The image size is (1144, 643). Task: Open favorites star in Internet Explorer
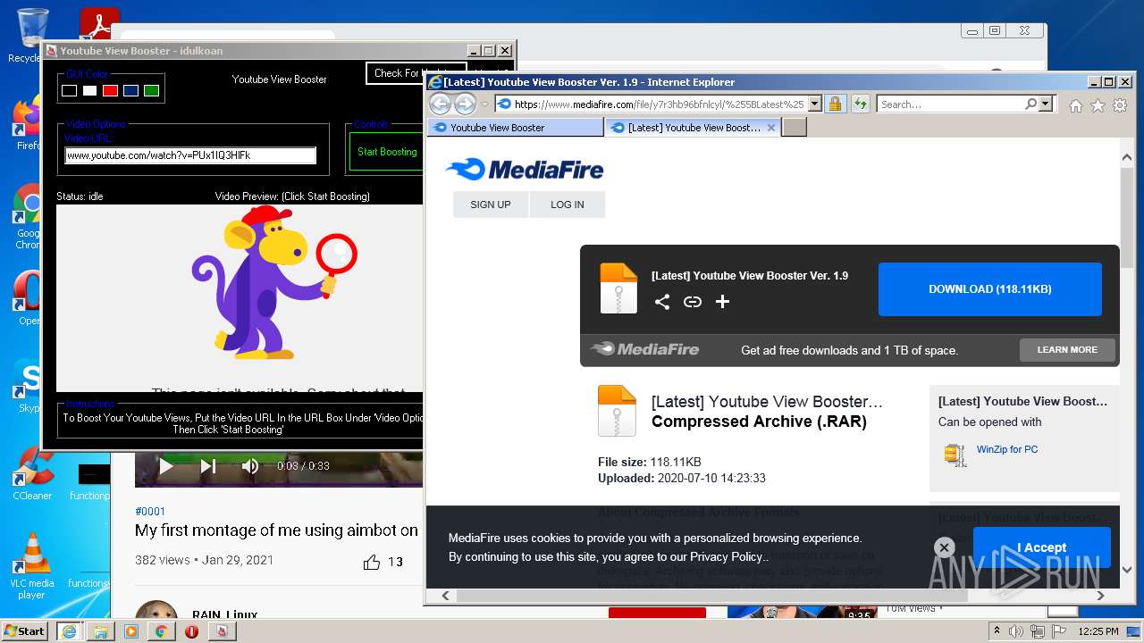click(1096, 105)
